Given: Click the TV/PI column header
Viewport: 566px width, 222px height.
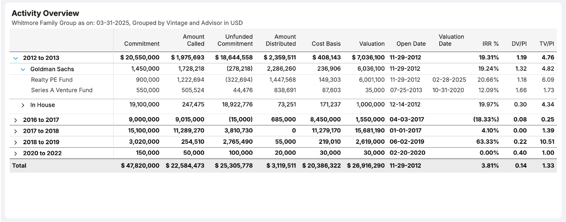Looking at the screenshot, I should 546,44.
